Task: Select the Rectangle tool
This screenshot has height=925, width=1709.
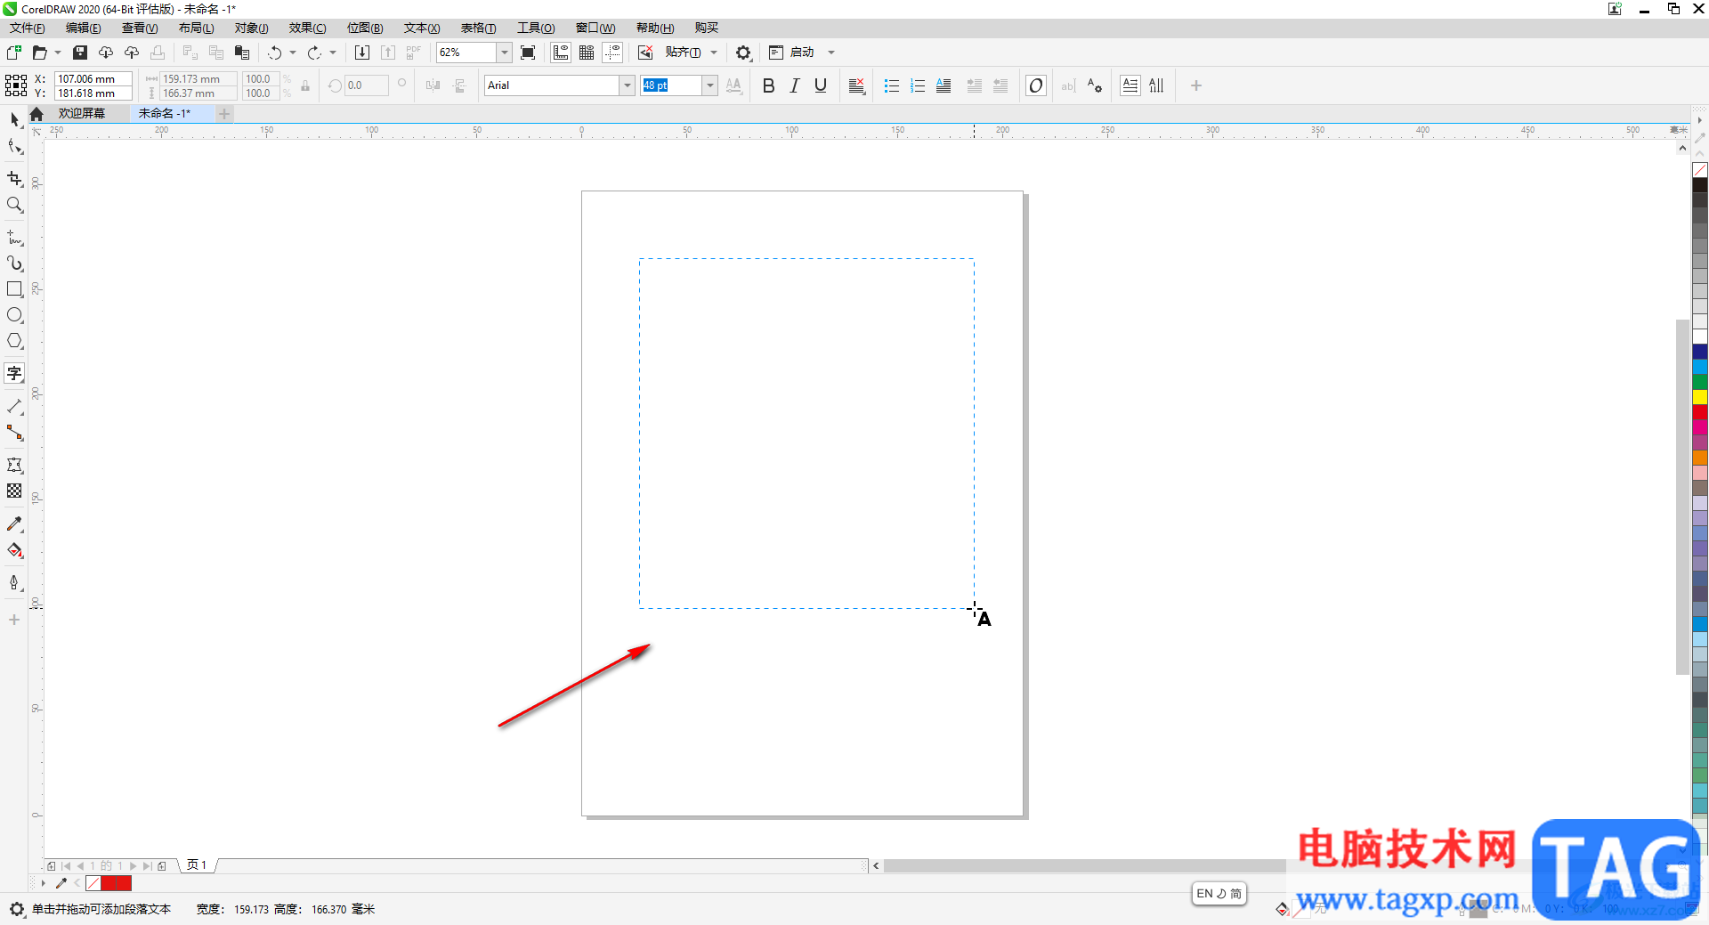Action: pos(14,289)
